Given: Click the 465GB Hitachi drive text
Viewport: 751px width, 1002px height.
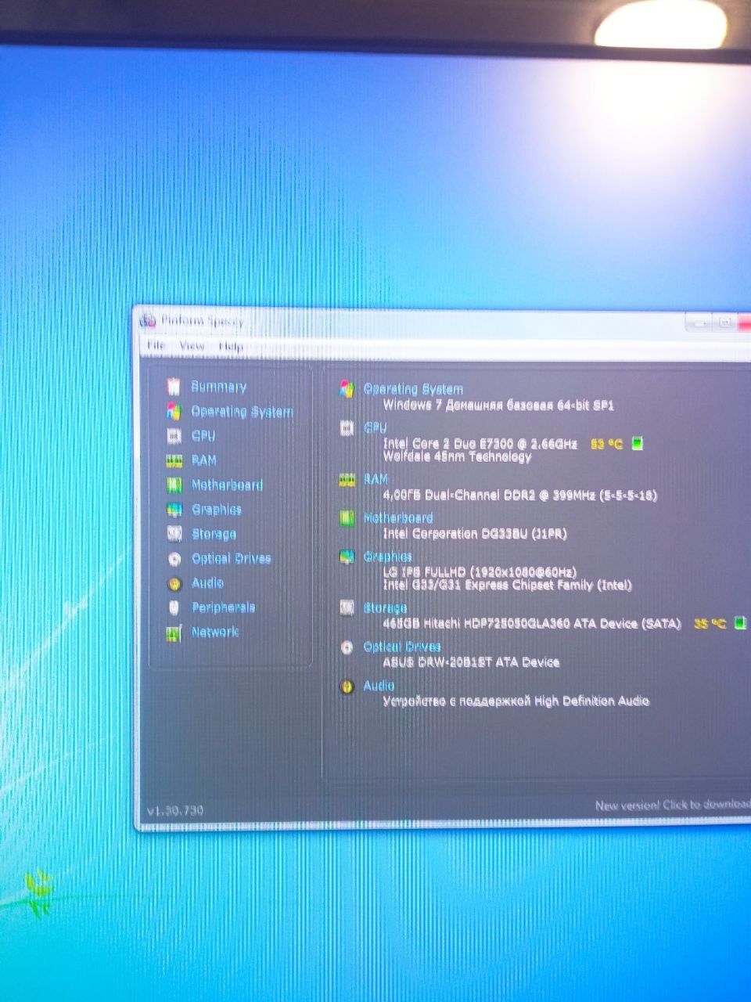Looking at the screenshot, I should (x=532, y=624).
